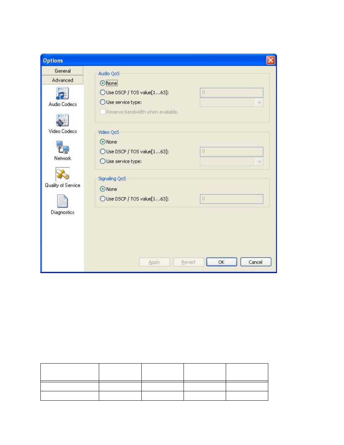Choose Use DSCP / TOS for Audio QoS
This screenshot has height=445, width=344.
point(103,93)
